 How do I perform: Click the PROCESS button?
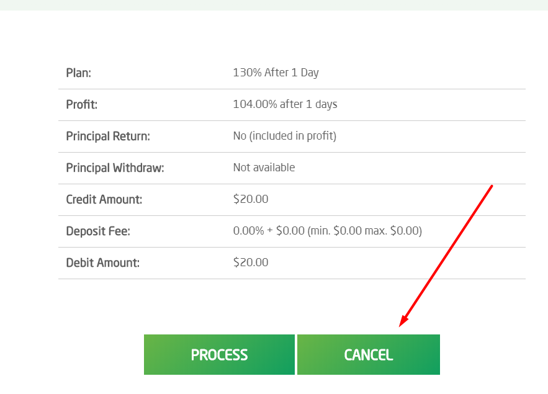[x=219, y=355]
